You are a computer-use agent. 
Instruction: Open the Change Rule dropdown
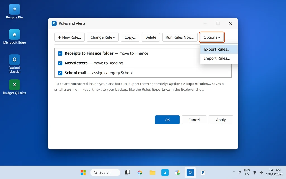point(103,37)
